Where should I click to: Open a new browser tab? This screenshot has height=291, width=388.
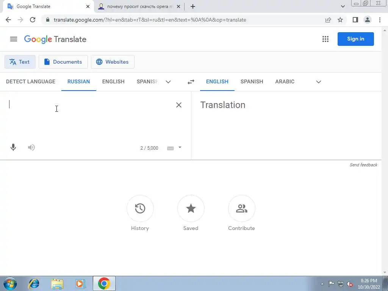193,6
